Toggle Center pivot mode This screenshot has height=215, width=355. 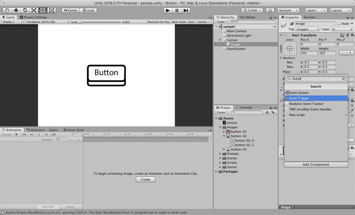point(70,10)
